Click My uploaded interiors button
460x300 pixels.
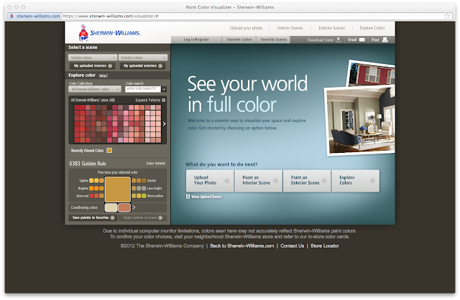click(92, 66)
